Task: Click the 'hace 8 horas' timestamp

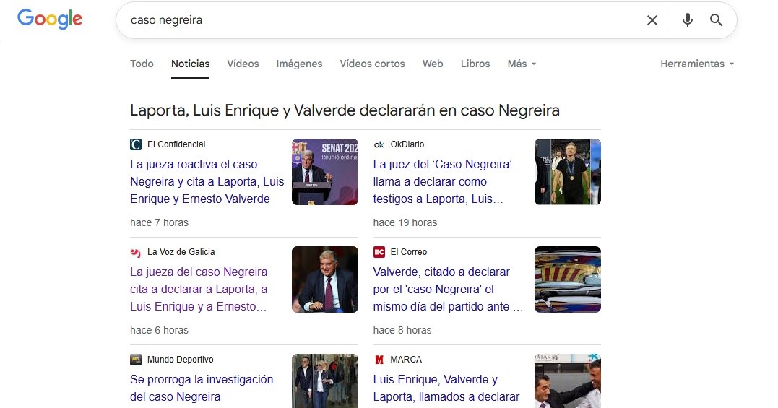Action: tap(402, 330)
